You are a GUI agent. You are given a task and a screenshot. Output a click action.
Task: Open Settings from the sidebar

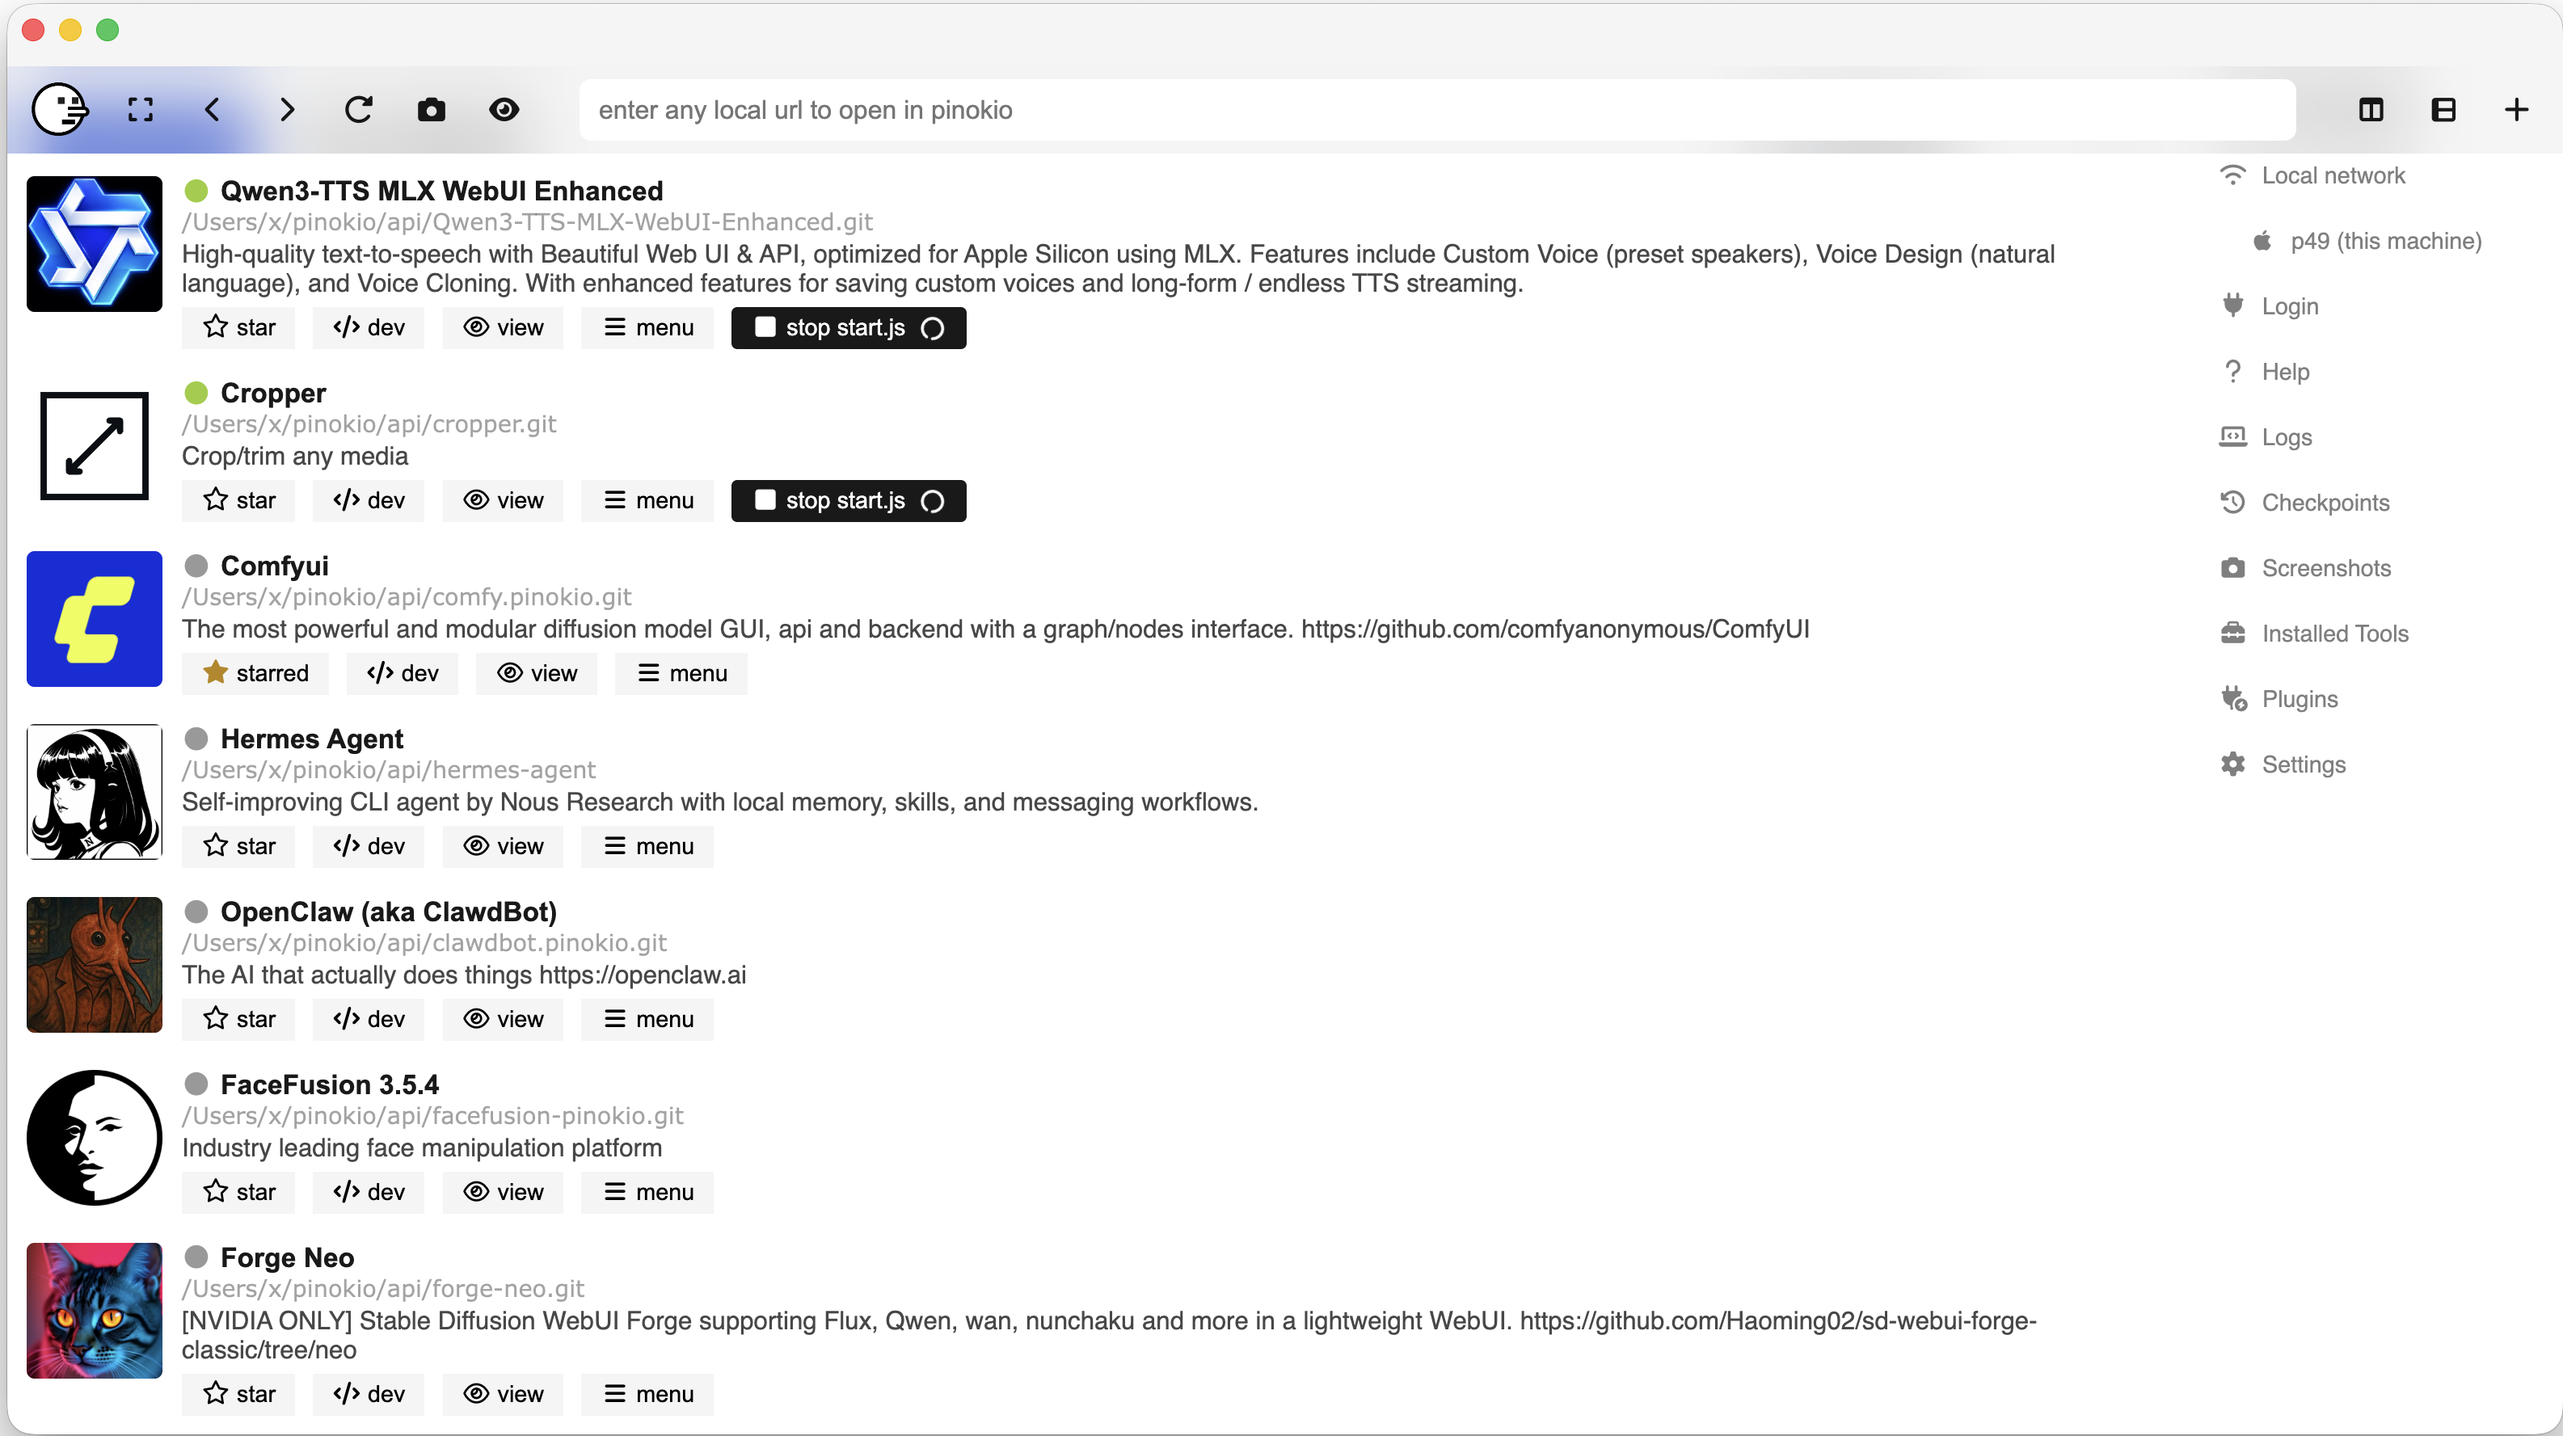pos(2304,764)
